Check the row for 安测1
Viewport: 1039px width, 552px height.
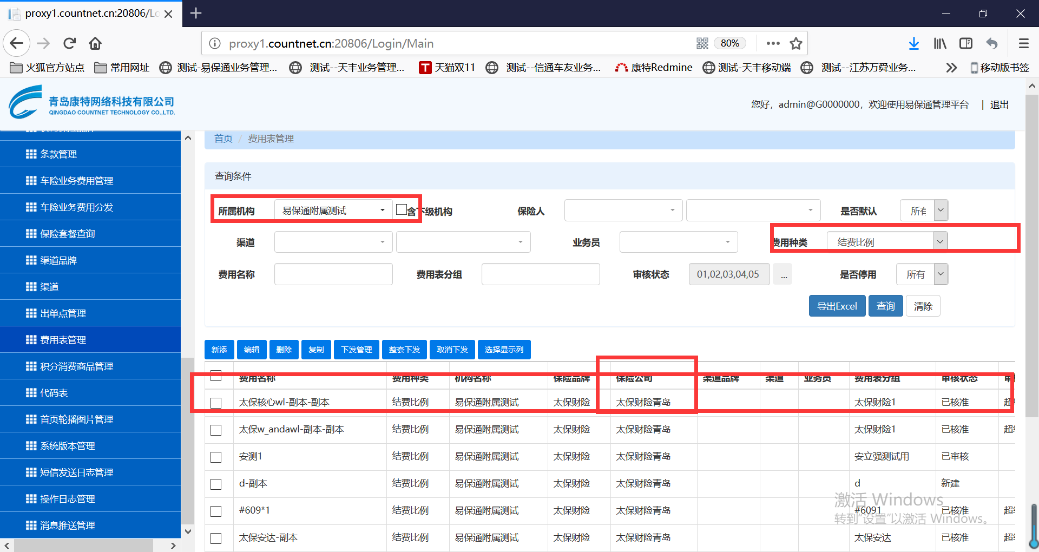tap(216, 457)
